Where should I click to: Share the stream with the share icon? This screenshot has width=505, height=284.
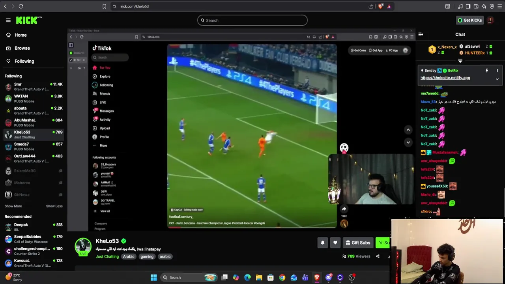click(378, 256)
